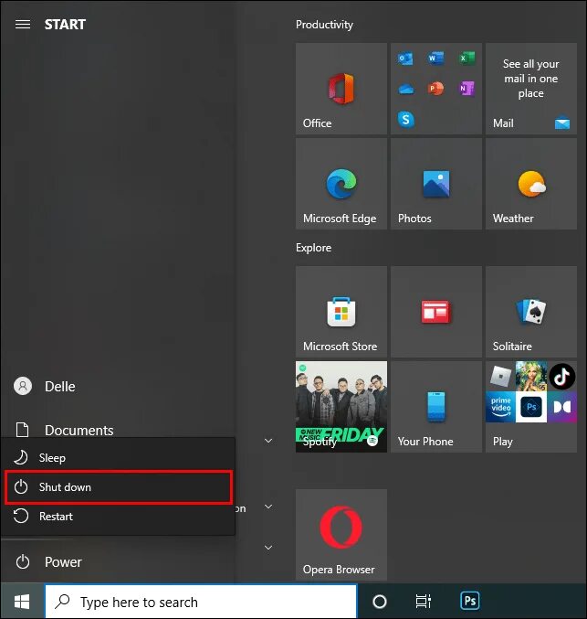The image size is (587, 619).
Task: Expand the Start hamburger menu
Action: (x=23, y=25)
